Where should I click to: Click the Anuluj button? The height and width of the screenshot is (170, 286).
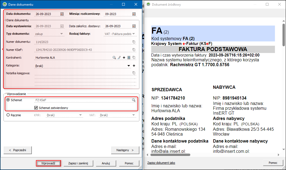pyautogui.click(x=106, y=163)
